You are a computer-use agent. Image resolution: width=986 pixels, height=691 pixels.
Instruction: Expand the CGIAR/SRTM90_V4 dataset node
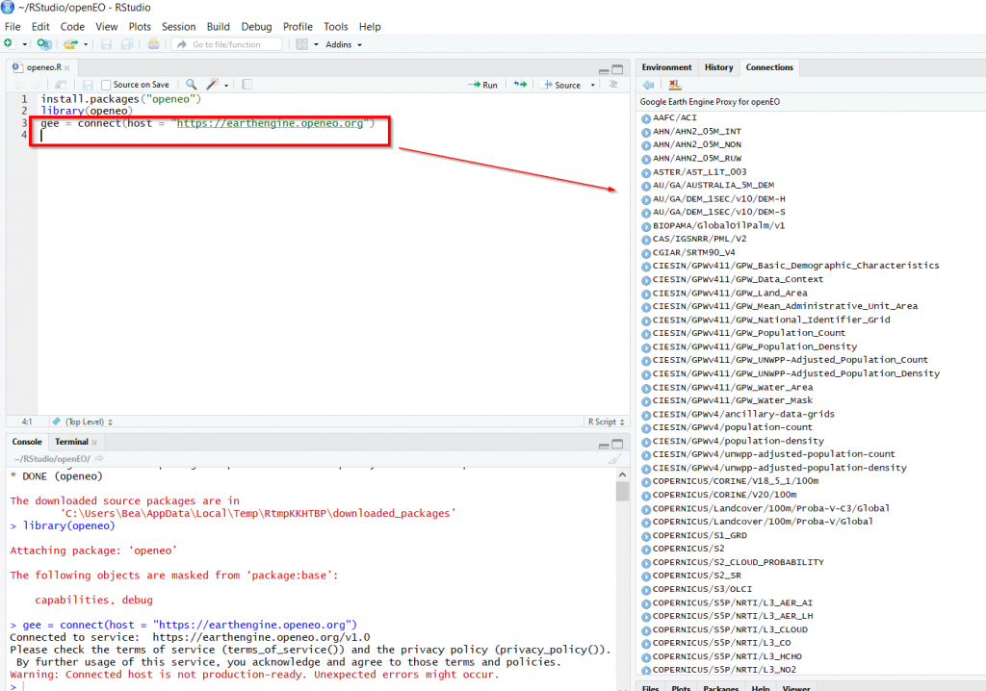[x=646, y=252]
